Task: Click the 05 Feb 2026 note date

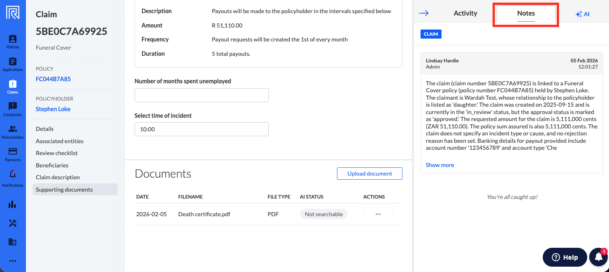Action: (x=584, y=60)
